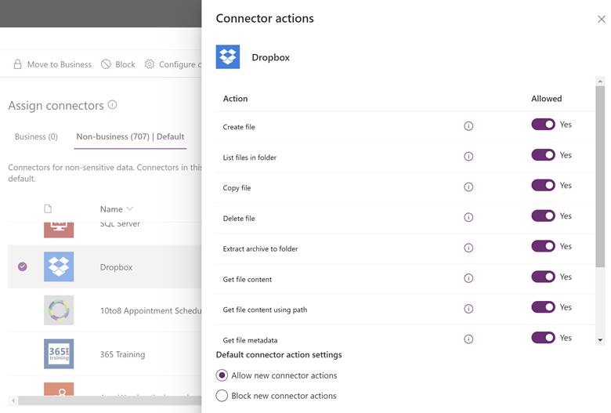
Task: Open info icon for Delete file
Action: pos(468,217)
